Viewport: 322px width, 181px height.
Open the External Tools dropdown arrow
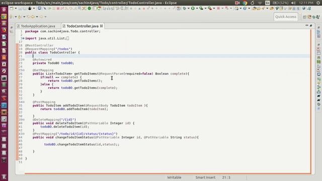[x=214, y=9]
